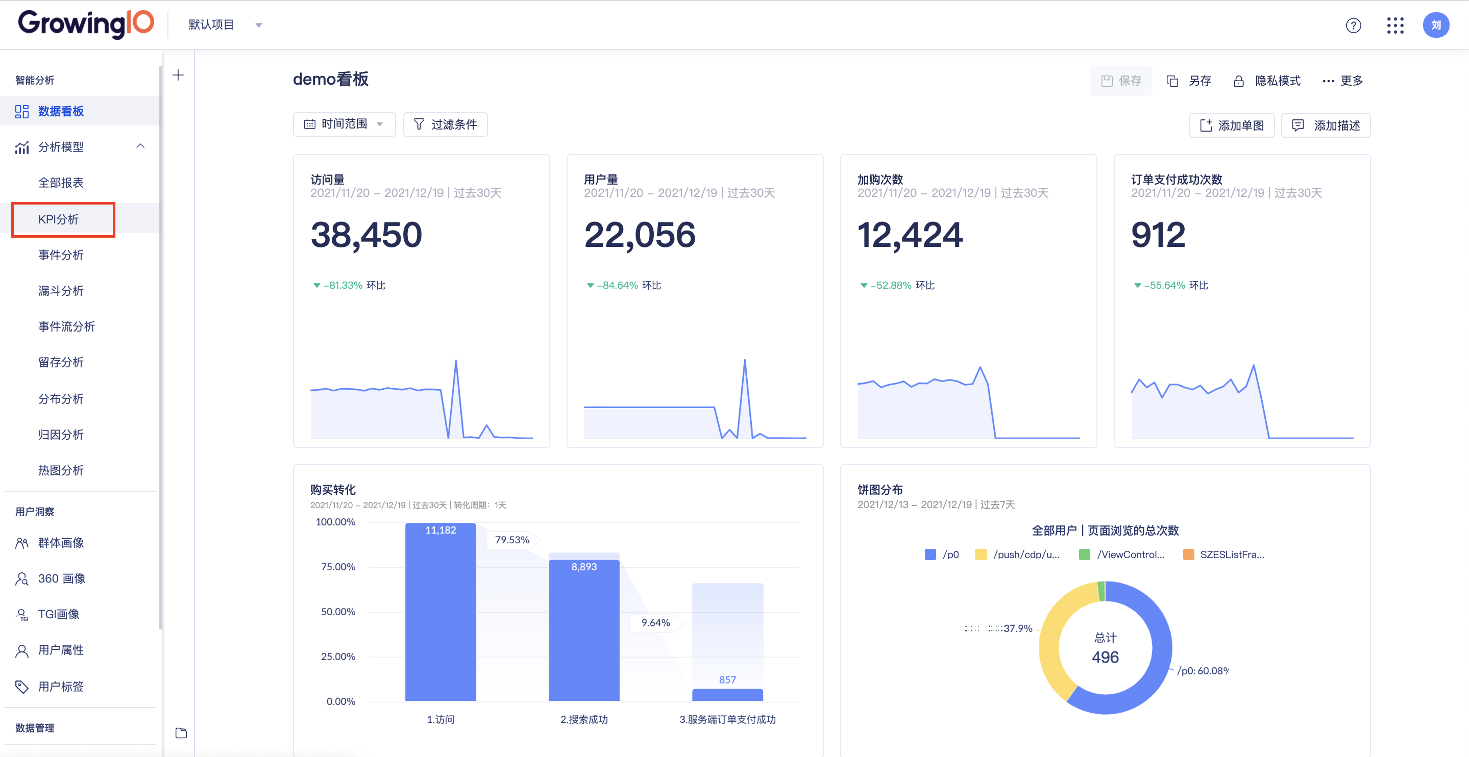Click the 另存 button label
Image resolution: width=1469 pixels, height=757 pixels.
click(1200, 81)
